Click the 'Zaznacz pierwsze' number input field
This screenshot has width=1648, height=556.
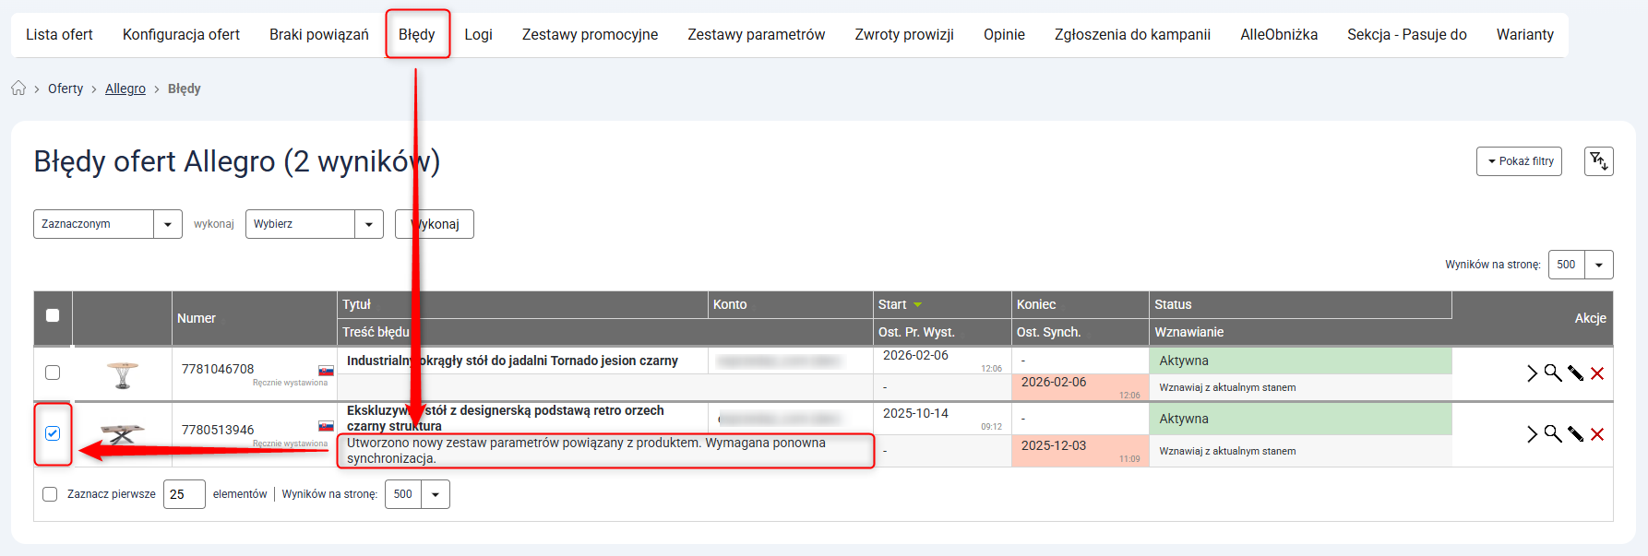point(184,494)
